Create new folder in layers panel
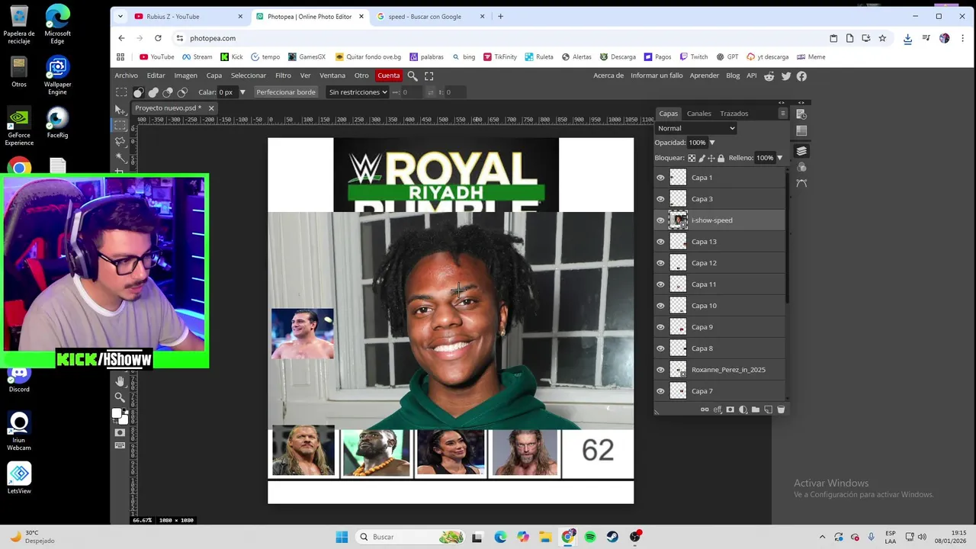The height and width of the screenshot is (549, 976). coord(756,409)
